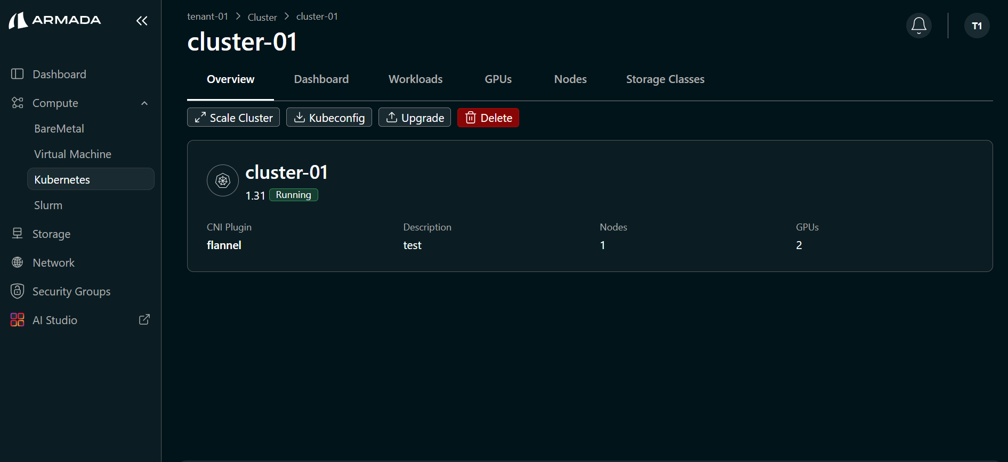Open the Nodes tab
The image size is (1008, 462).
pyautogui.click(x=570, y=79)
